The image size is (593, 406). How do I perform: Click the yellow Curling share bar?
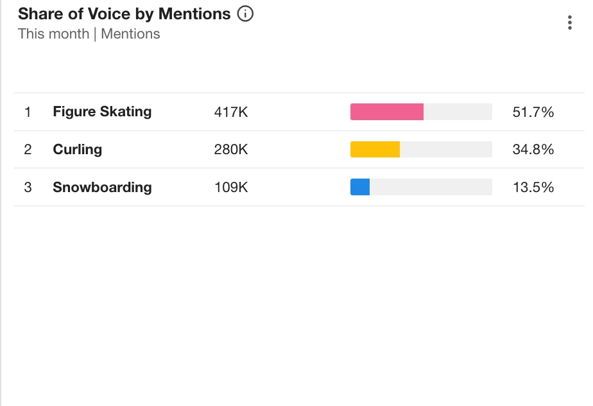tap(375, 150)
